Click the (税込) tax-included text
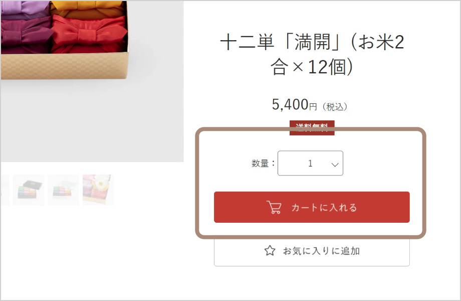461x301 pixels. [x=335, y=106]
